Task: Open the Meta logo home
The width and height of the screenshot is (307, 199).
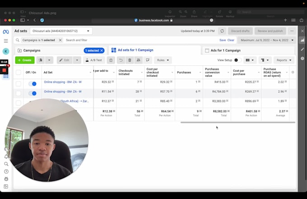Action: tap(6, 32)
